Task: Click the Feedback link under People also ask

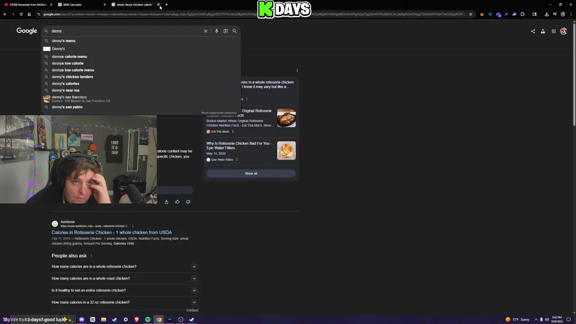Action: pos(193,310)
